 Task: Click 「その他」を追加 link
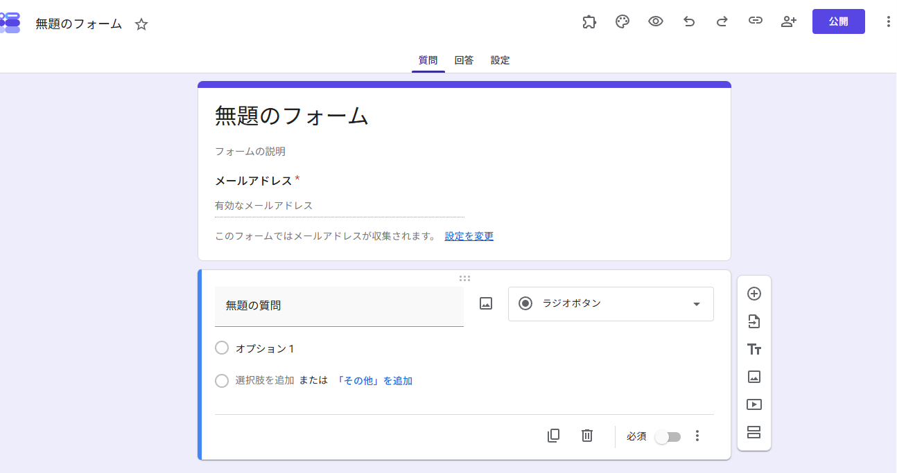(x=374, y=381)
